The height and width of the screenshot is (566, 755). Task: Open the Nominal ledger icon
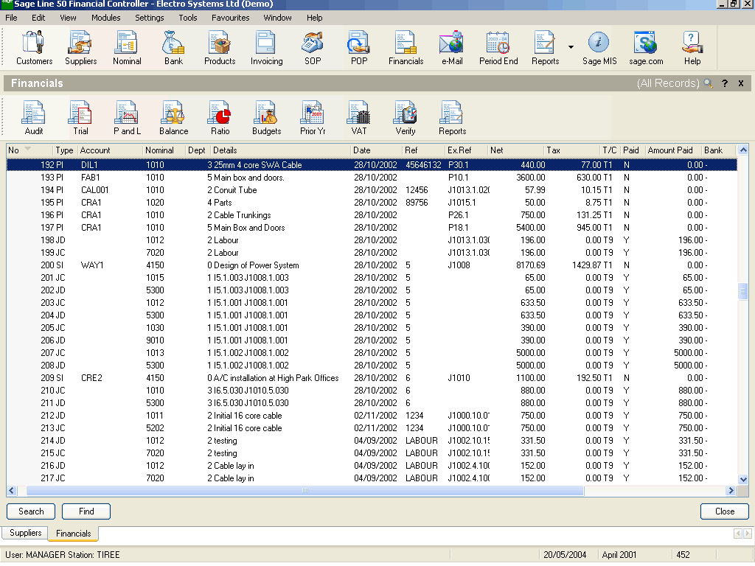(x=127, y=48)
